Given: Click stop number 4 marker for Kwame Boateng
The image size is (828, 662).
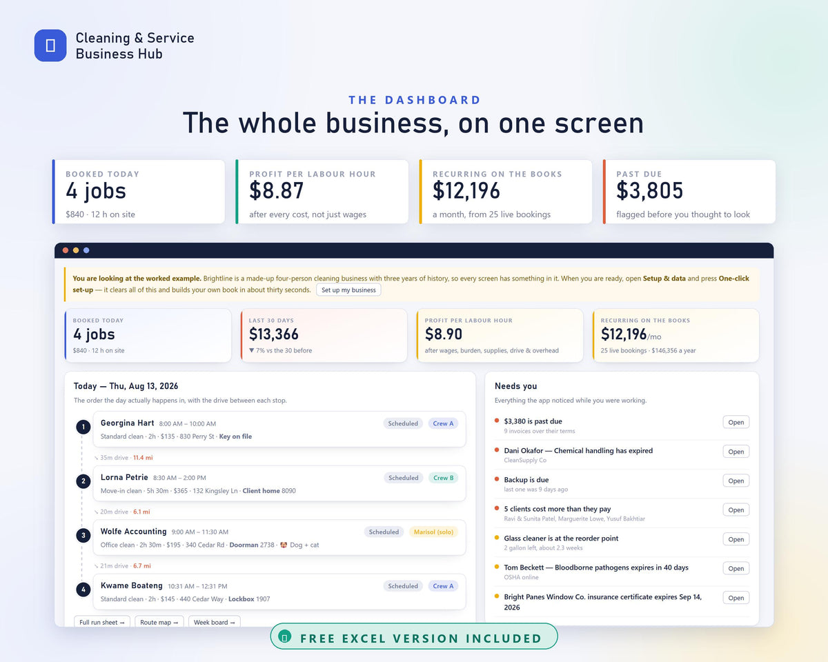Looking at the screenshot, I should pyautogui.click(x=83, y=590).
